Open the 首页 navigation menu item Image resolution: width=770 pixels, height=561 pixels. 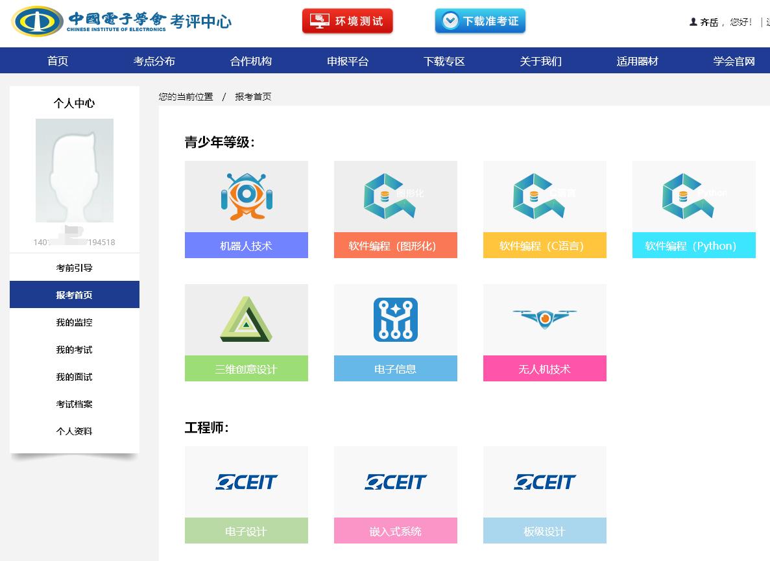[57, 60]
